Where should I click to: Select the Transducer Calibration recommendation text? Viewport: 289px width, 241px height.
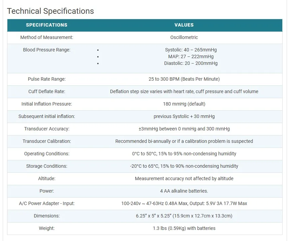tap(184, 141)
